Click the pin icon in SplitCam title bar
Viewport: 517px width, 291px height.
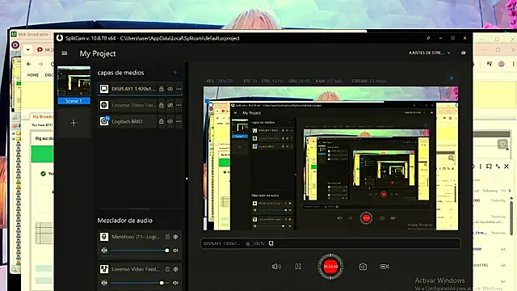tap(428, 38)
